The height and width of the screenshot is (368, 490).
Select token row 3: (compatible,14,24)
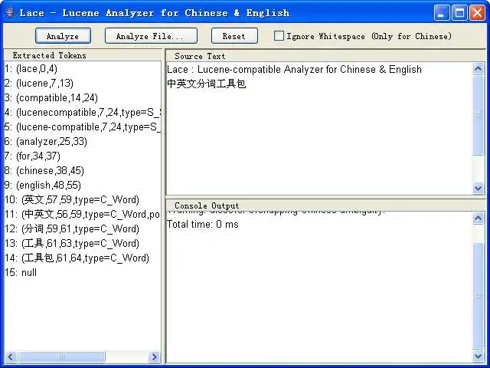(83, 97)
